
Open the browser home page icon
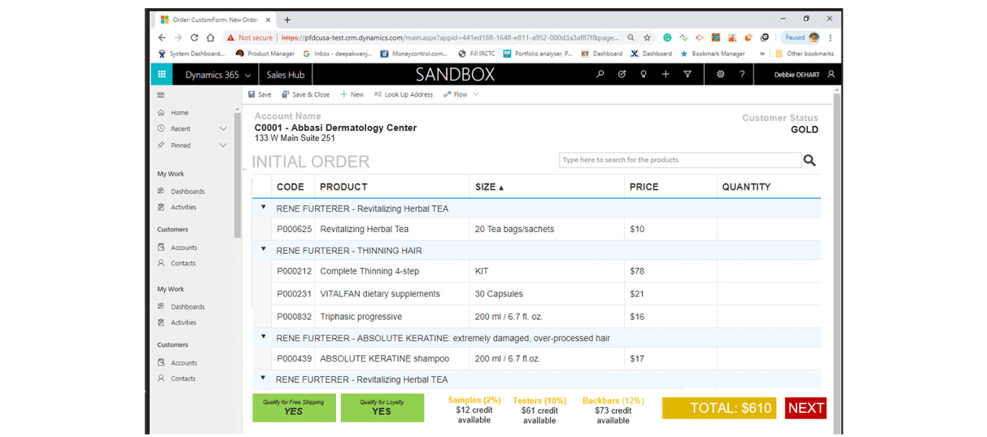211,38
